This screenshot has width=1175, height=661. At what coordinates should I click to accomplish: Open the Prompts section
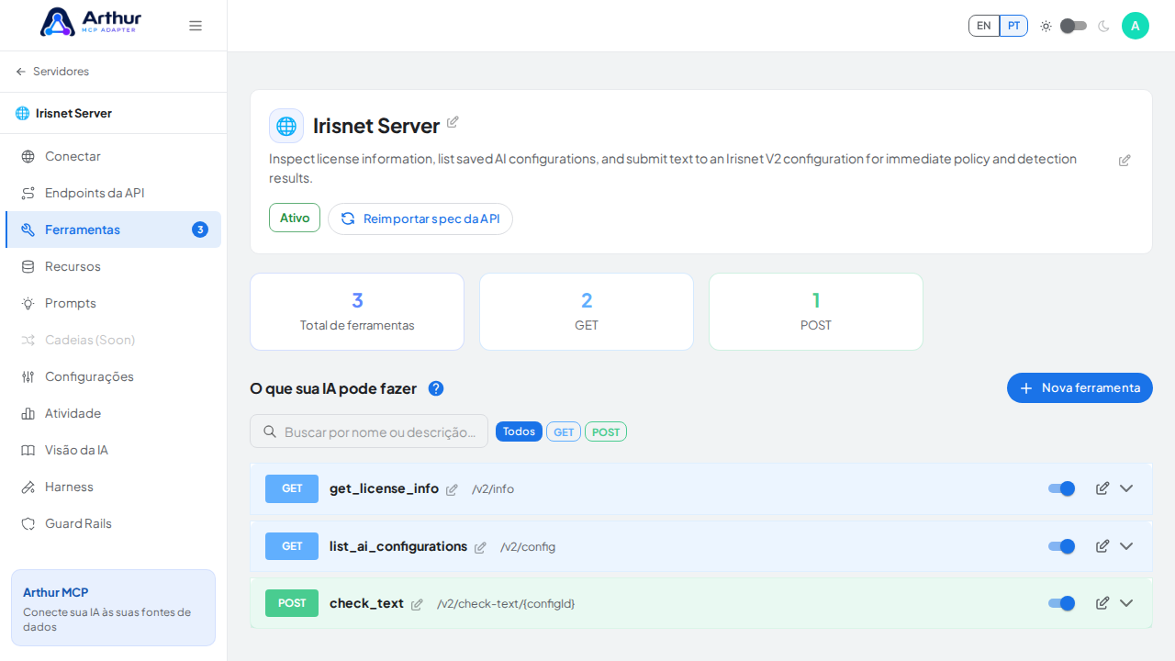113,303
